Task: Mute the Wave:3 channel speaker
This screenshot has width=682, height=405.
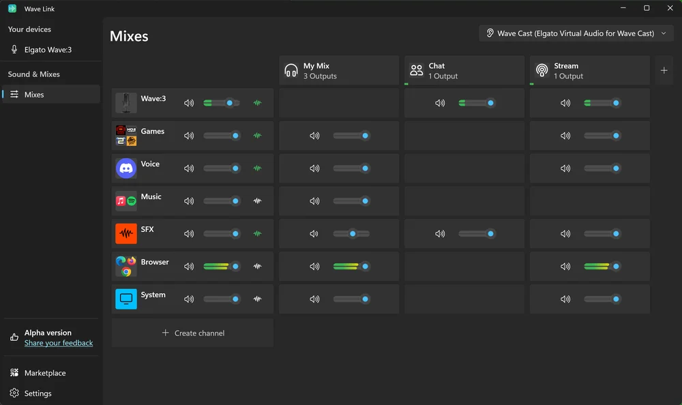Action: coord(189,104)
